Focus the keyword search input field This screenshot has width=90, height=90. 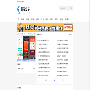pyautogui.click(x=65, y=8)
